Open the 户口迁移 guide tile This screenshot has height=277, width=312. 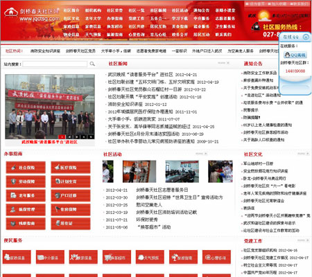[x=71, y=195]
